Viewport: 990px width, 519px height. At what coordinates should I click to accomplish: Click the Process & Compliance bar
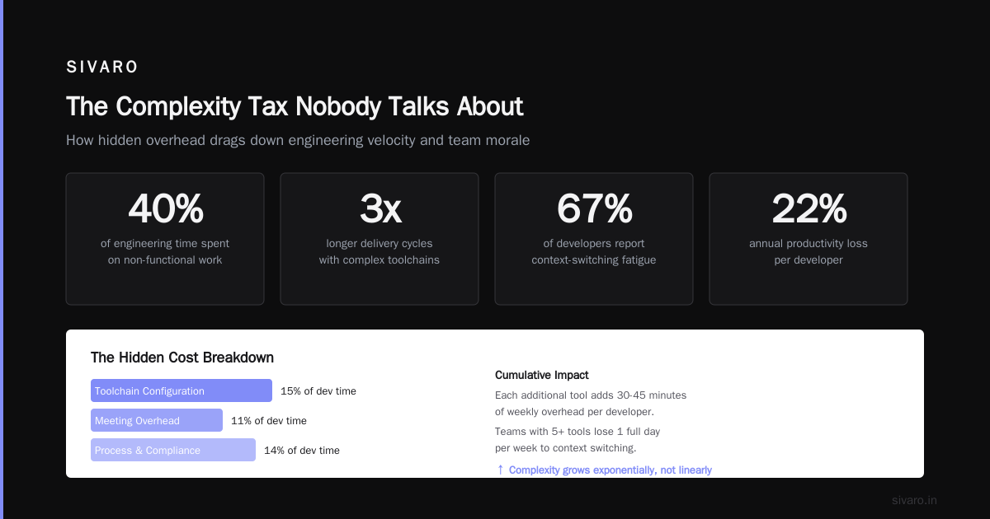pos(173,450)
